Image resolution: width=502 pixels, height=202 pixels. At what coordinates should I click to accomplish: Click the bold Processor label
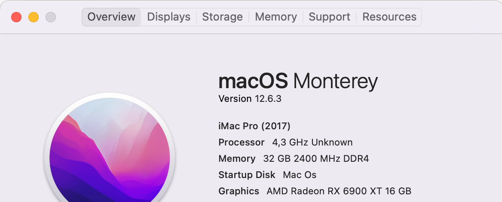click(241, 143)
